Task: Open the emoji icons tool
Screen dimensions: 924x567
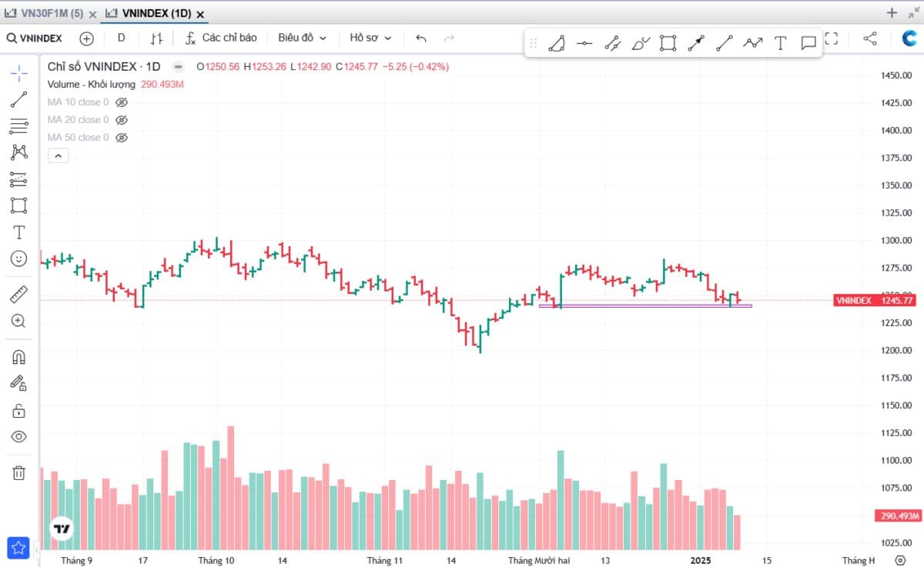Action: tap(19, 258)
